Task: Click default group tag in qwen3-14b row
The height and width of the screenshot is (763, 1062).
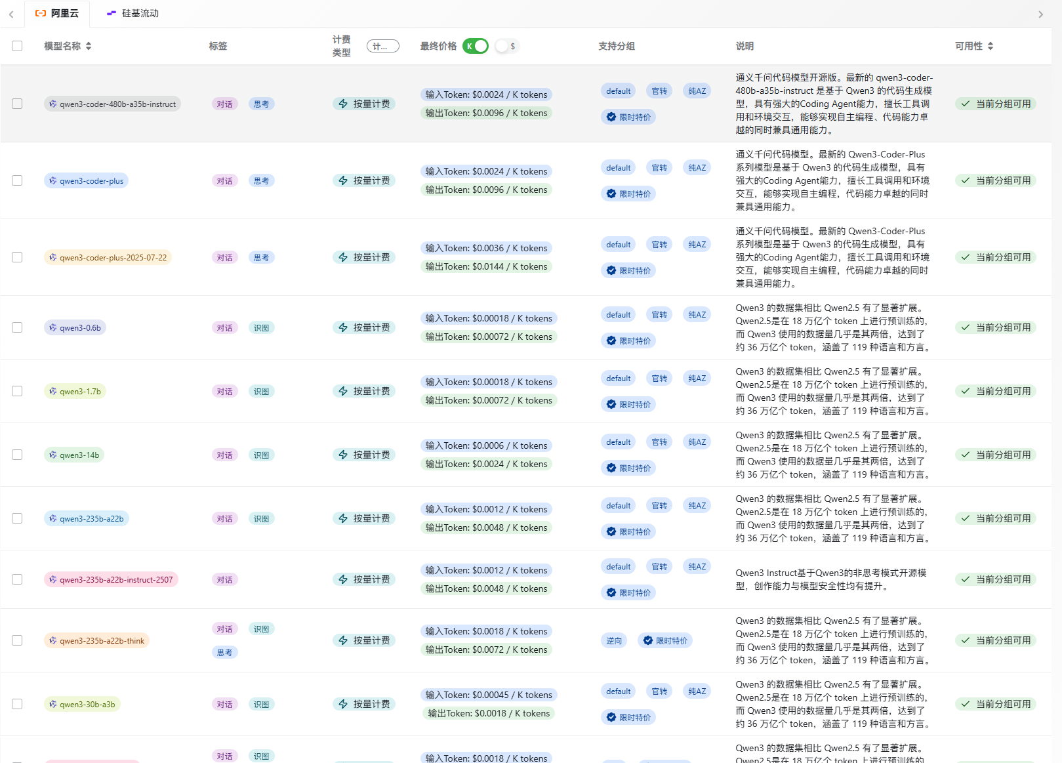Action: 619,442
